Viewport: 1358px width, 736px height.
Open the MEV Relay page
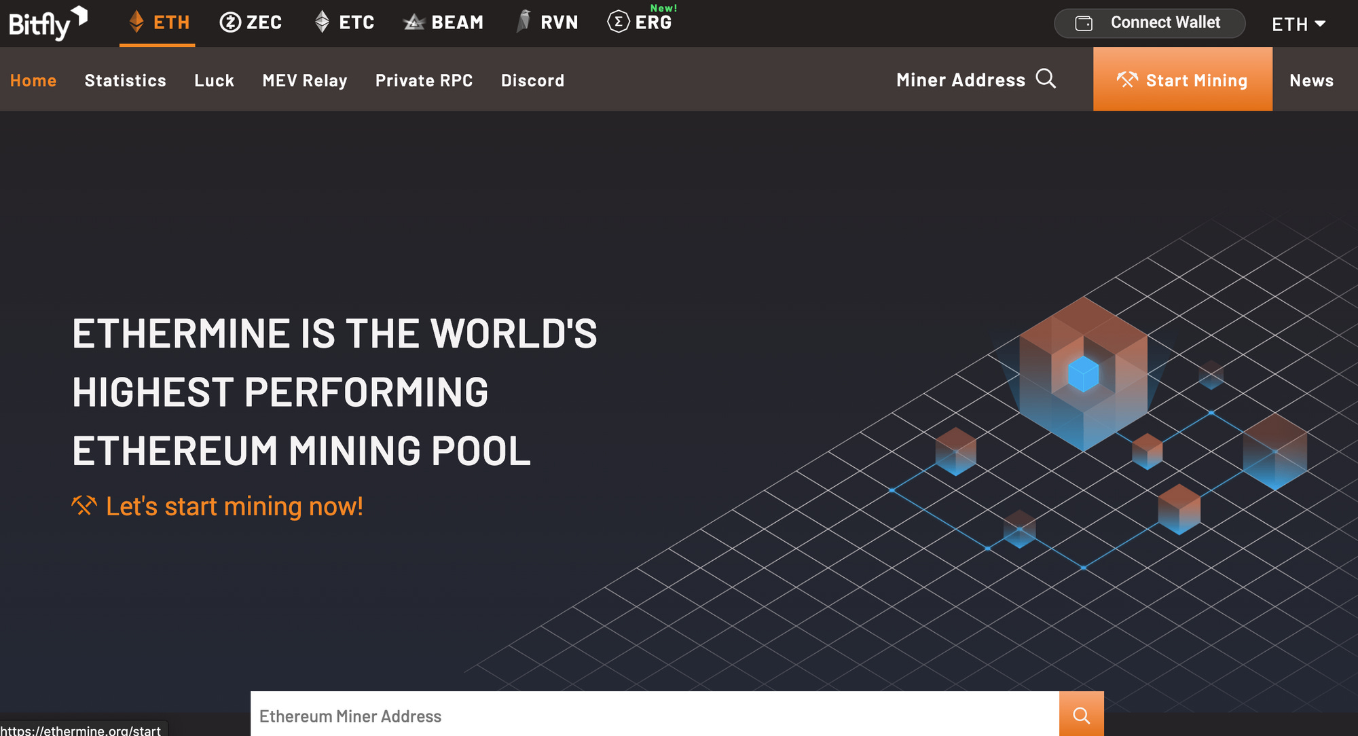click(305, 80)
